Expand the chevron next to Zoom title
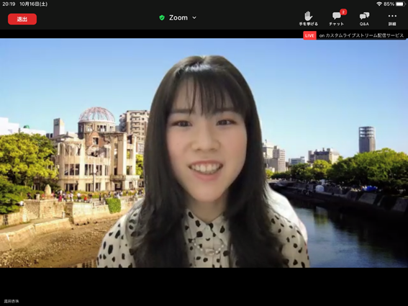This screenshot has width=408, height=306. point(194,18)
